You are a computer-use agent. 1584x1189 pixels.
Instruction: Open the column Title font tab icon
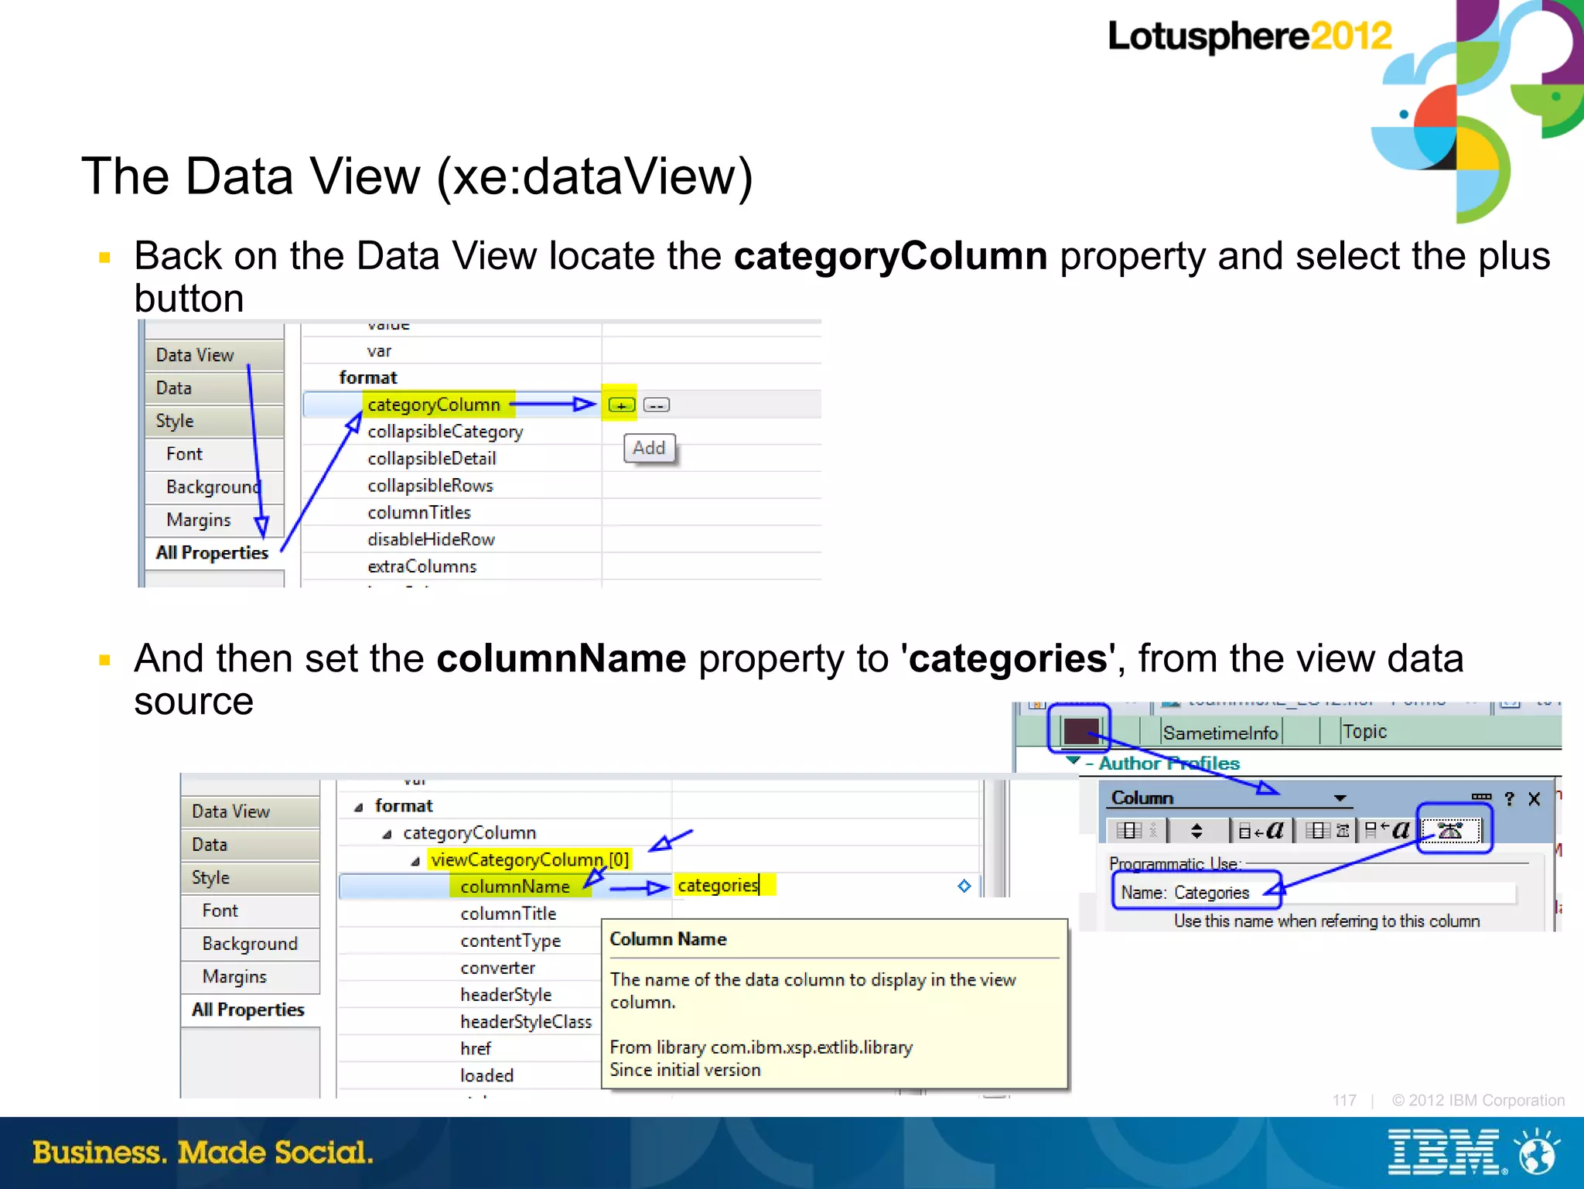coord(1388,831)
